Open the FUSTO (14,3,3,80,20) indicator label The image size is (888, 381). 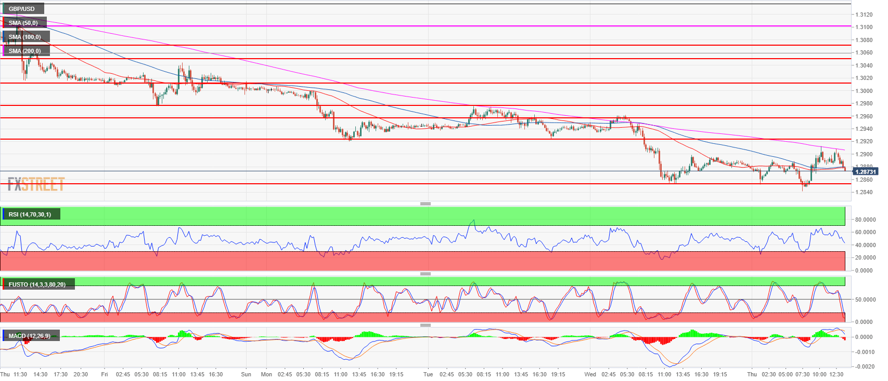[37, 284]
